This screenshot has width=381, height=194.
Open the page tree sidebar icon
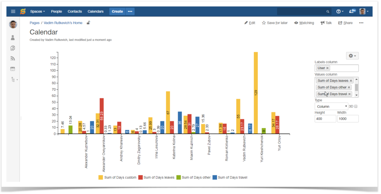pos(13,79)
